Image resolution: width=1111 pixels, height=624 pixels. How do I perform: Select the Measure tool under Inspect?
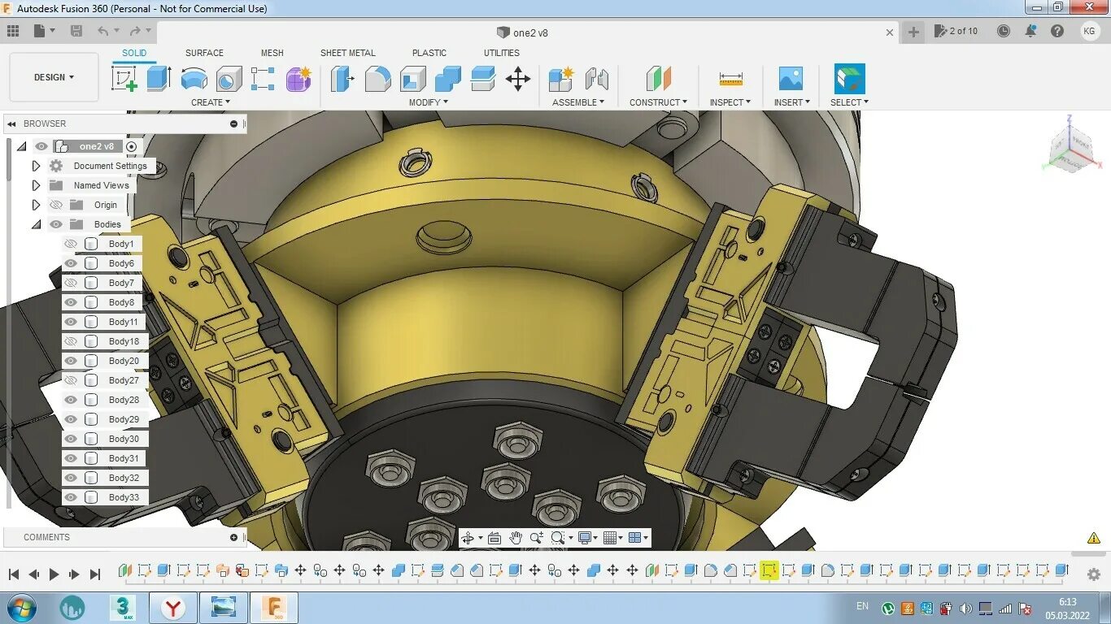click(730, 79)
